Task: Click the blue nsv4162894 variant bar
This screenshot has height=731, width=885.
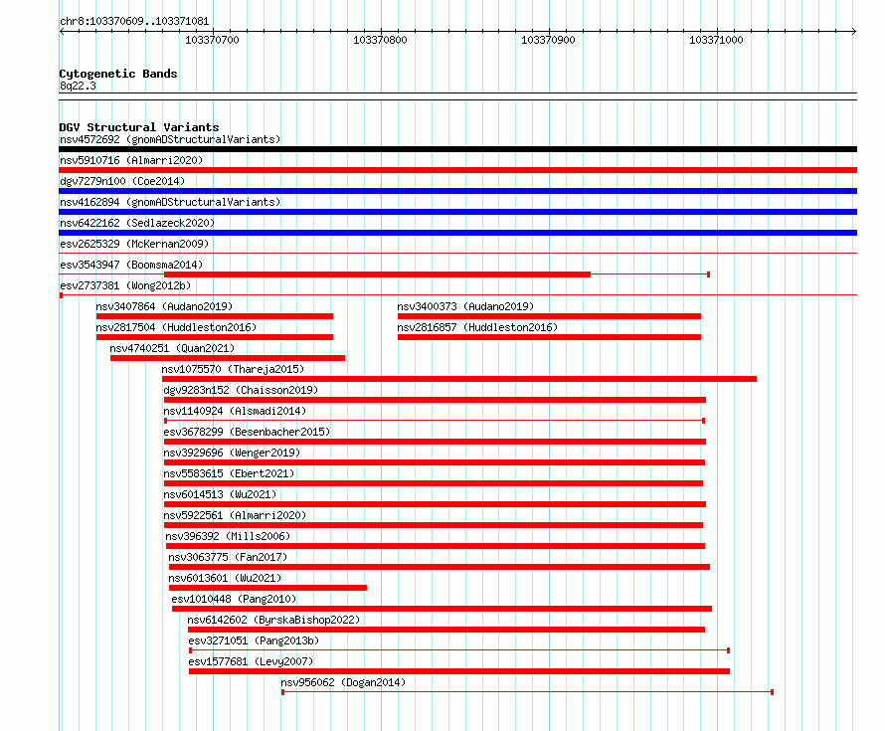Action: [x=457, y=212]
